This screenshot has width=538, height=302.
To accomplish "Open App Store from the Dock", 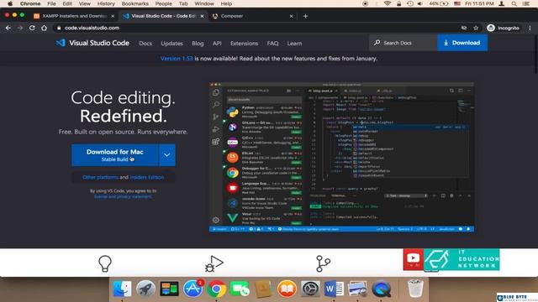I will tap(193, 289).
